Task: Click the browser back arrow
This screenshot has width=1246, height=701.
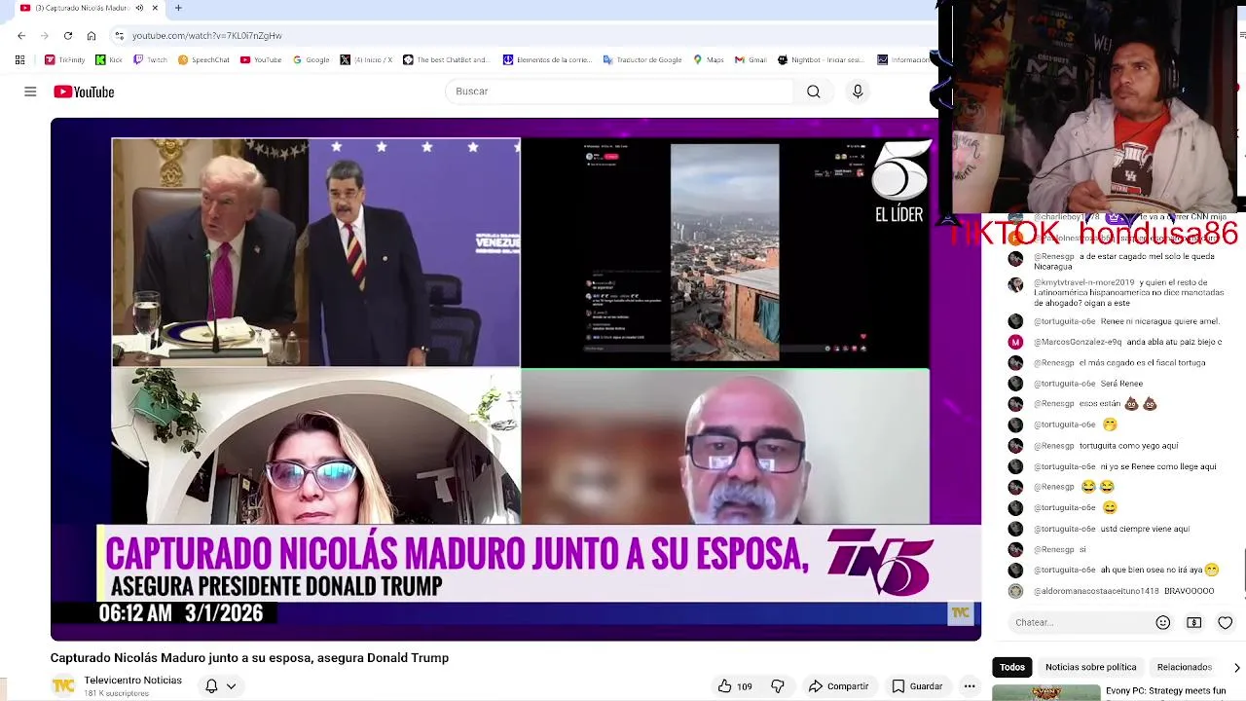Action: [x=21, y=36]
